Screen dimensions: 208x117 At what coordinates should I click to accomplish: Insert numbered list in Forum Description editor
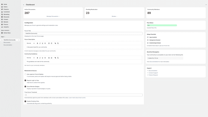click(49, 43)
